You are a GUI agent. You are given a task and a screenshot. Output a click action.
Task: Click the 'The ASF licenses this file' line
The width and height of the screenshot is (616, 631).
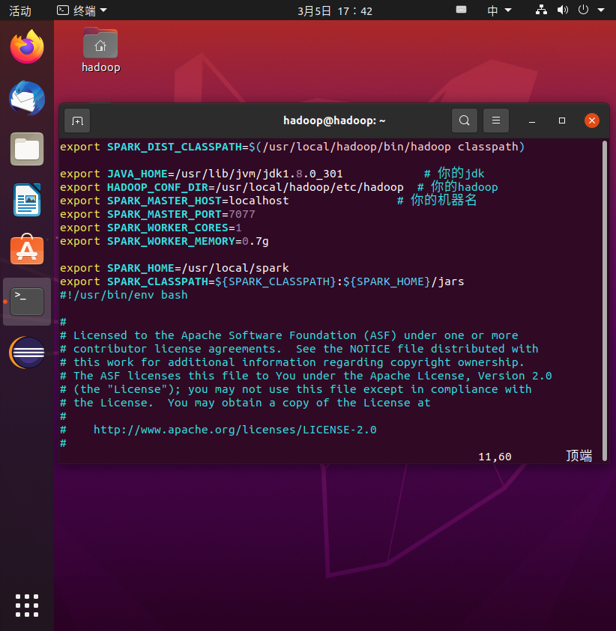point(306,376)
